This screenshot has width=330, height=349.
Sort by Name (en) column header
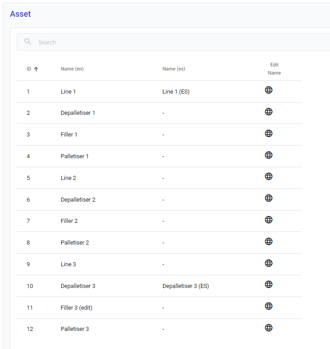[72, 69]
